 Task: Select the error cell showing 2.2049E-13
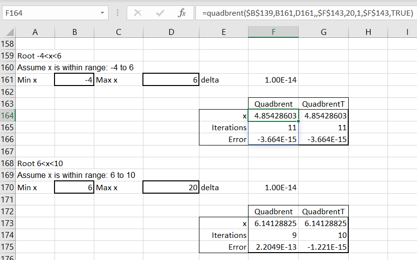point(273,247)
